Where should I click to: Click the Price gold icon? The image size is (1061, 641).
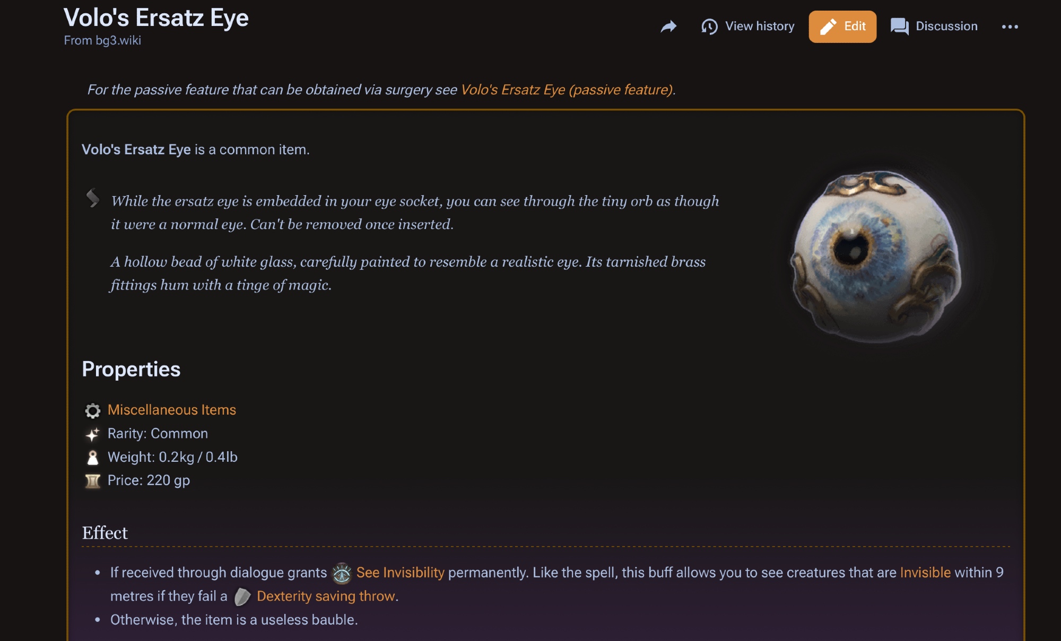(x=93, y=481)
